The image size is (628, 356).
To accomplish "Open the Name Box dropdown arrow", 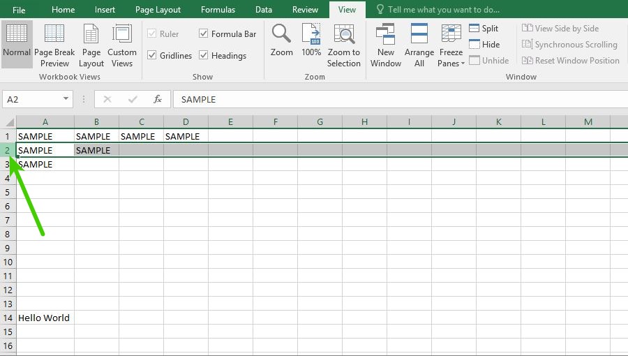I will coord(66,99).
